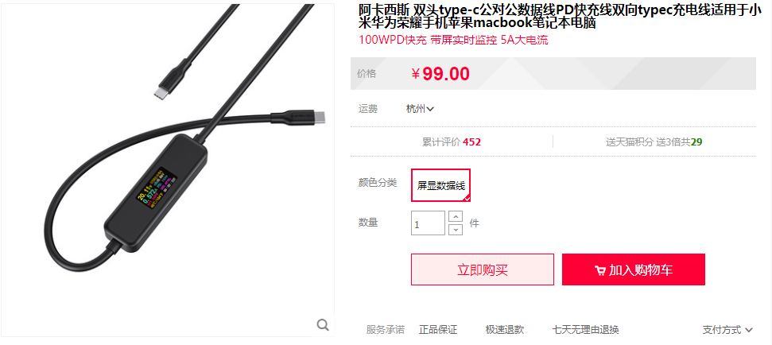Click the 送天猫积分 points info
This screenshot has height=345, width=772.
(654, 142)
